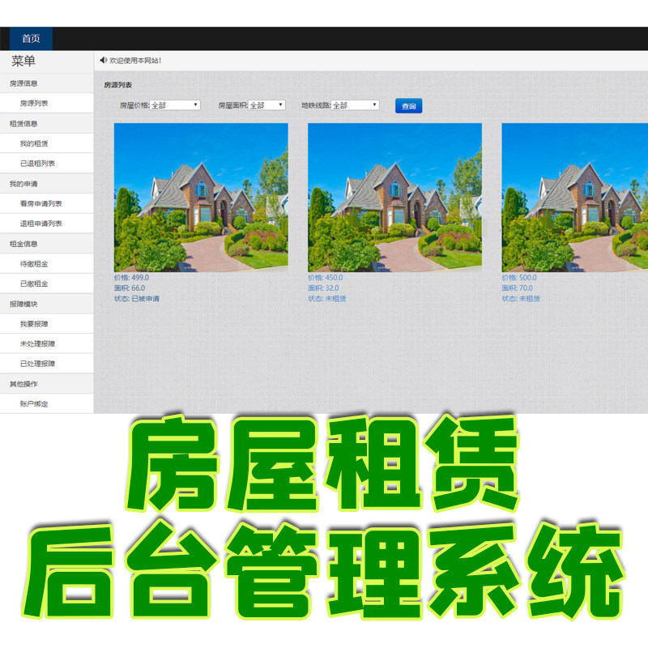648x648 pixels.
Task: Open 待缴租金 menu item
Action: coord(47,264)
